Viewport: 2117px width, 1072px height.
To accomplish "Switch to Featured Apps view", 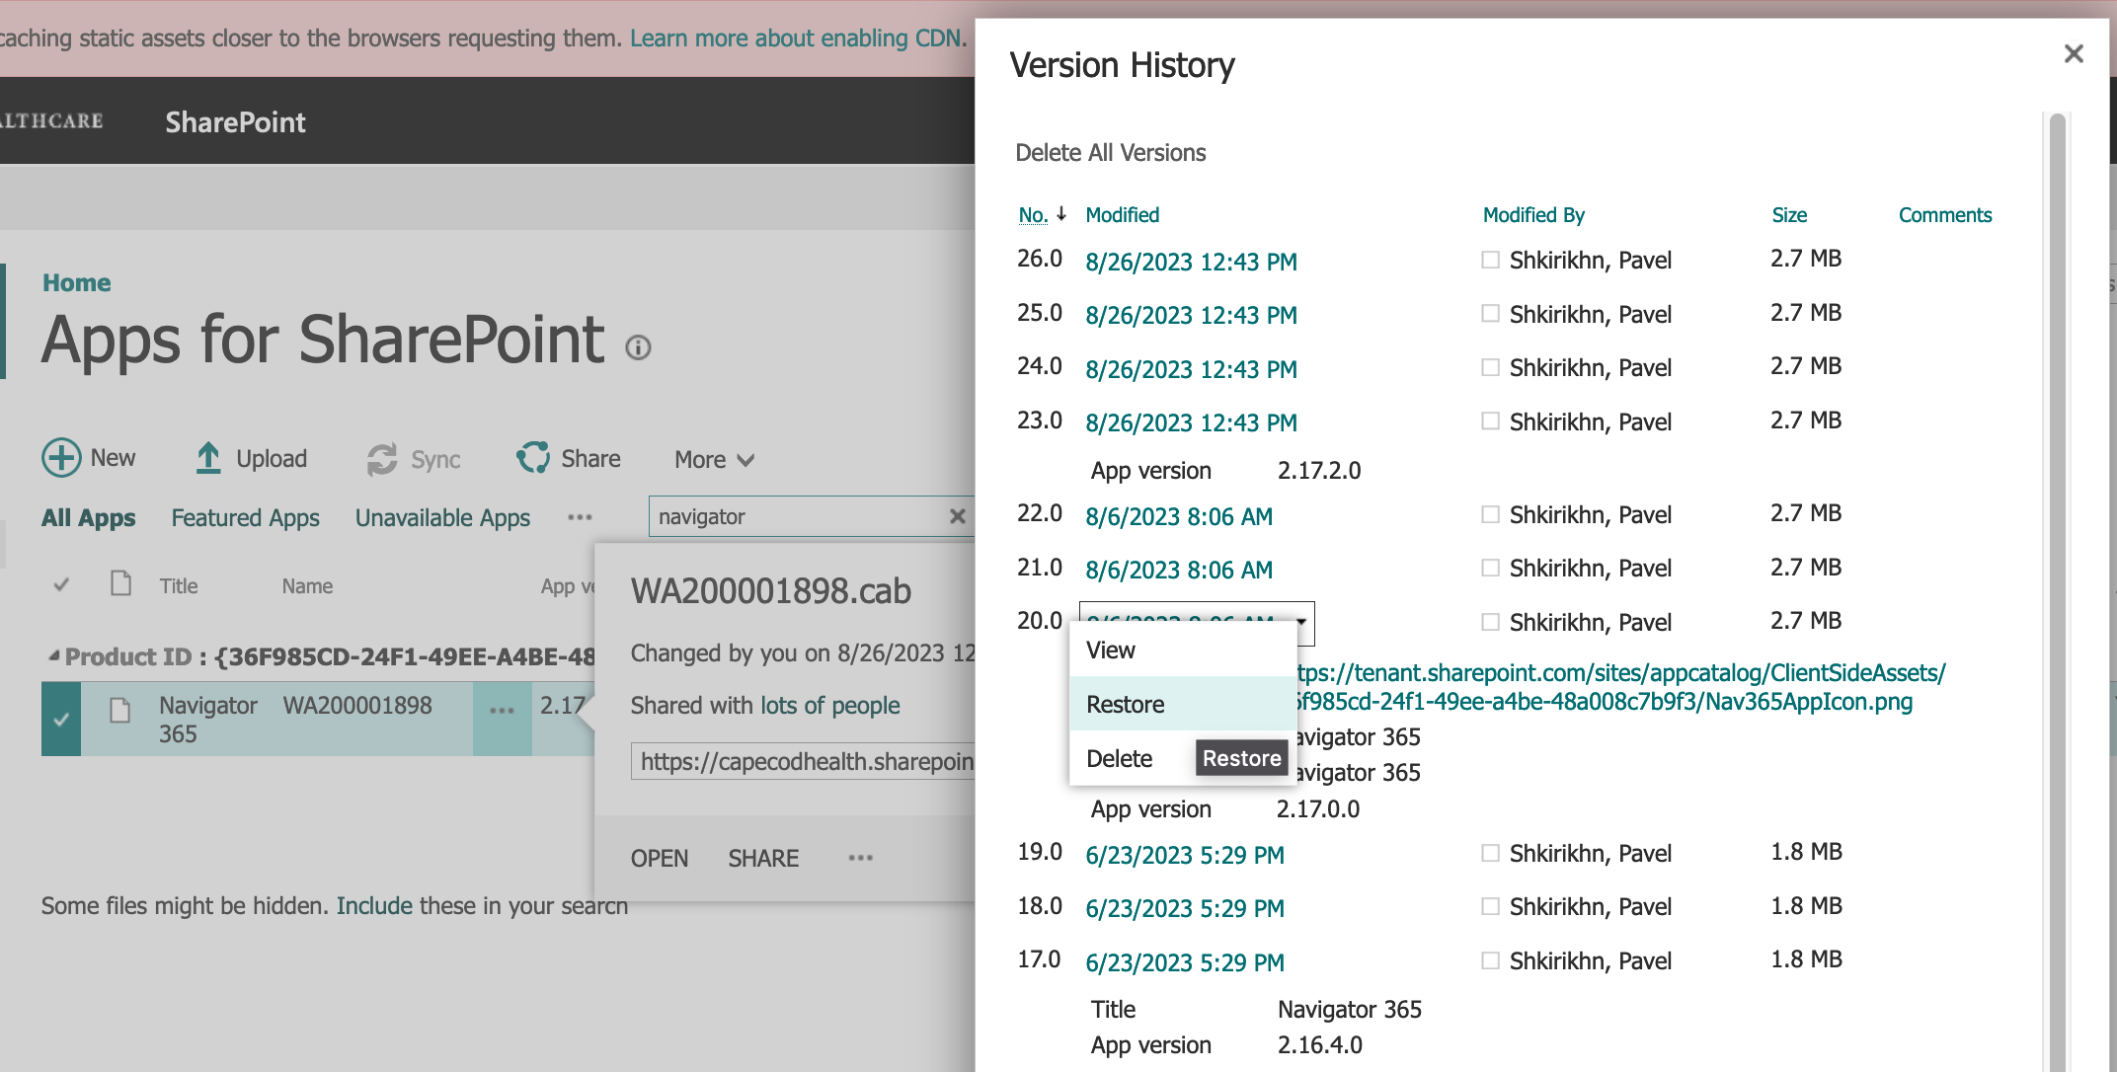I will tap(245, 517).
